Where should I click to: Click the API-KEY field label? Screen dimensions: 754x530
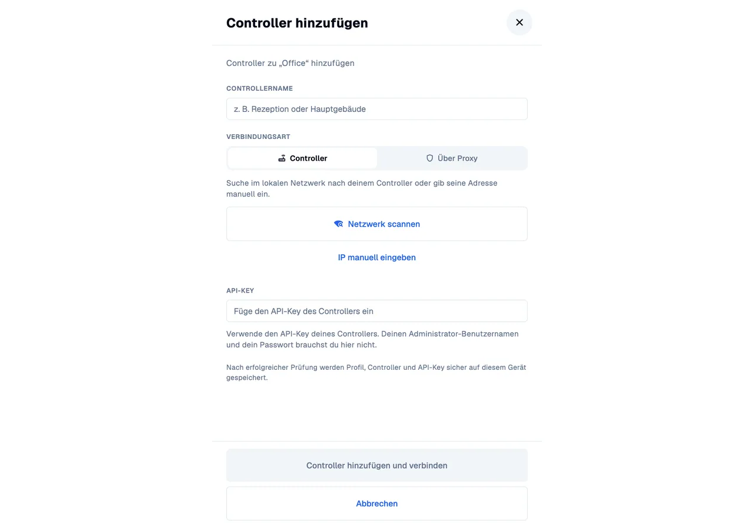[x=240, y=290]
